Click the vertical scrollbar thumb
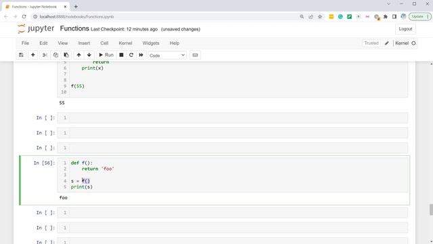433x244 pixels. pyautogui.click(x=431, y=209)
